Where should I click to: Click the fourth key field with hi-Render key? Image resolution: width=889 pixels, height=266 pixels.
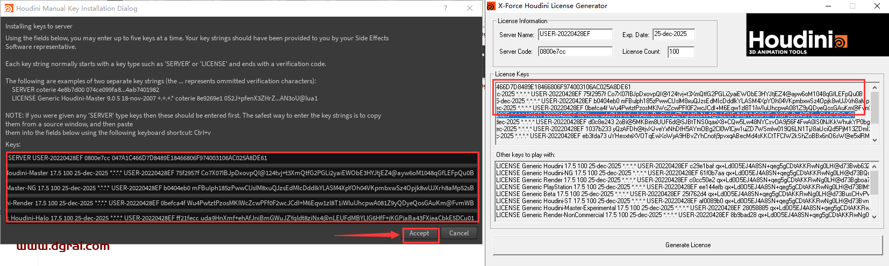pyautogui.click(x=242, y=203)
